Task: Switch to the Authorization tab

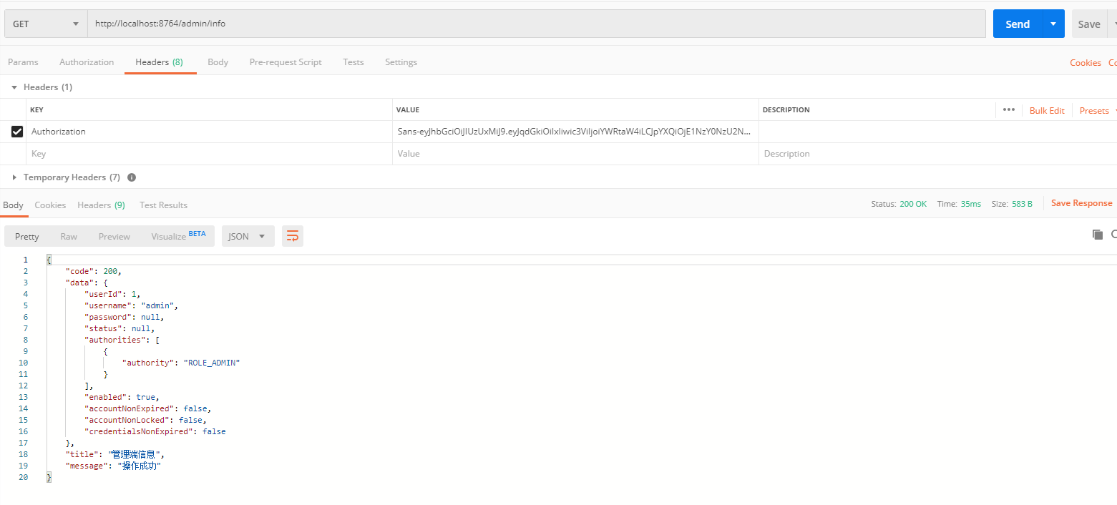Action: 87,62
